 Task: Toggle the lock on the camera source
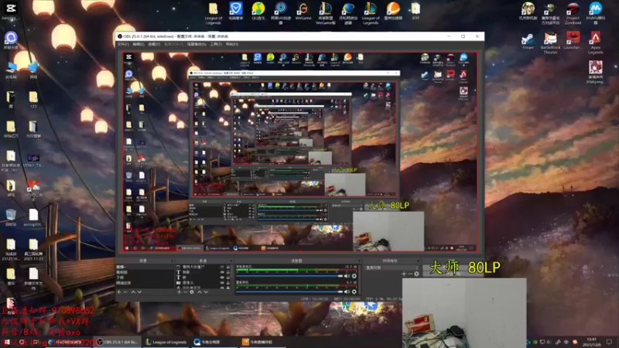227,282
